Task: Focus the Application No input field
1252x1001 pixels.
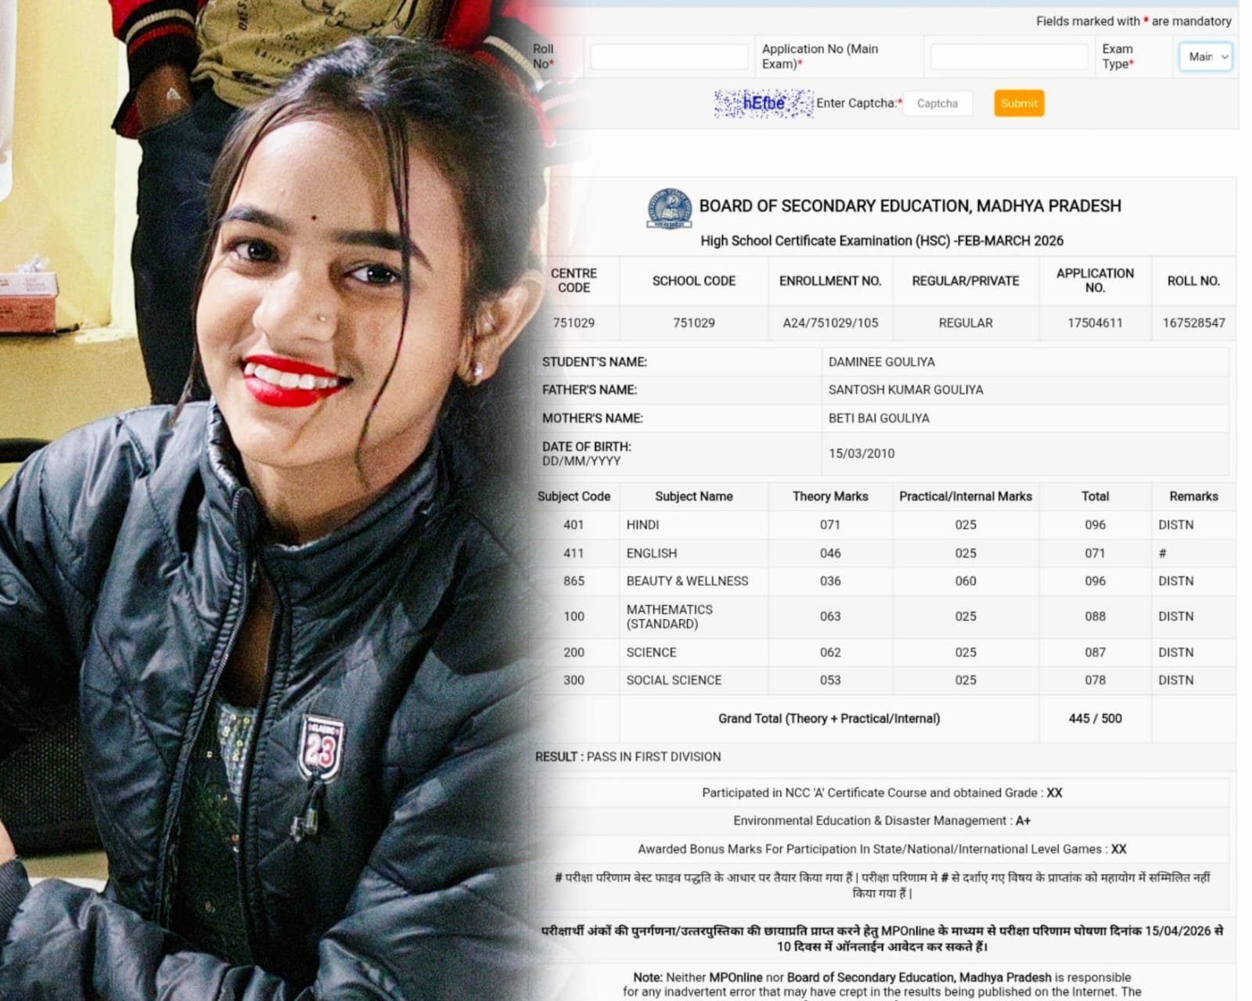Action: point(1009,56)
